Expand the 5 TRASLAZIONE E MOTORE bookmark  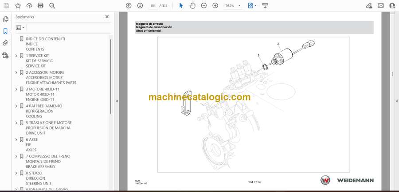coord(16,123)
